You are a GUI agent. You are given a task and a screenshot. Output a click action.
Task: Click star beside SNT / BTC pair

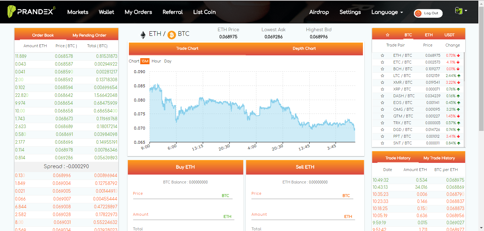coord(382,143)
